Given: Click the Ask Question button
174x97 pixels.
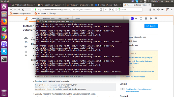Looking at the screenshot, I should [151, 26].
